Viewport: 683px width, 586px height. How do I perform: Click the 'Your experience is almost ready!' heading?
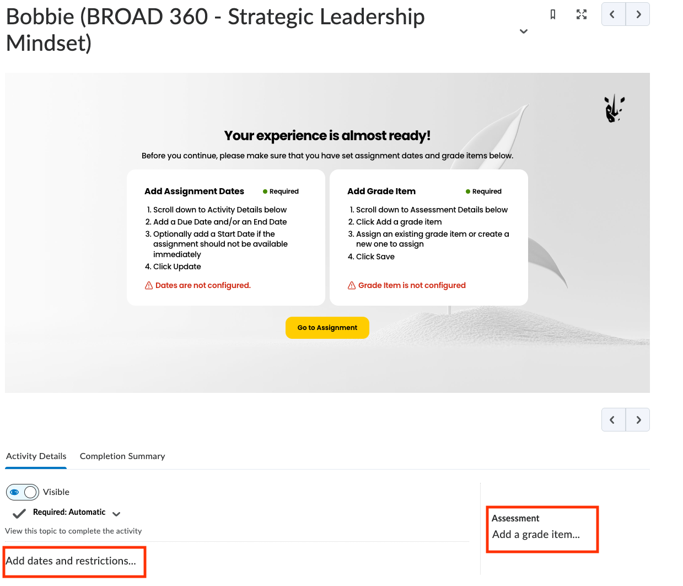point(327,136)
